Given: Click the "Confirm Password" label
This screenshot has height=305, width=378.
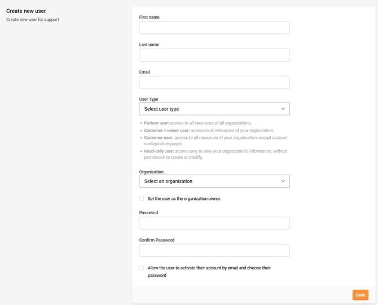Looking at the screenshot, I should (157, 240).
